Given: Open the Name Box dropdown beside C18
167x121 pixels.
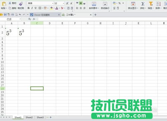Looking at the screenshot, I should coord(20,19).
